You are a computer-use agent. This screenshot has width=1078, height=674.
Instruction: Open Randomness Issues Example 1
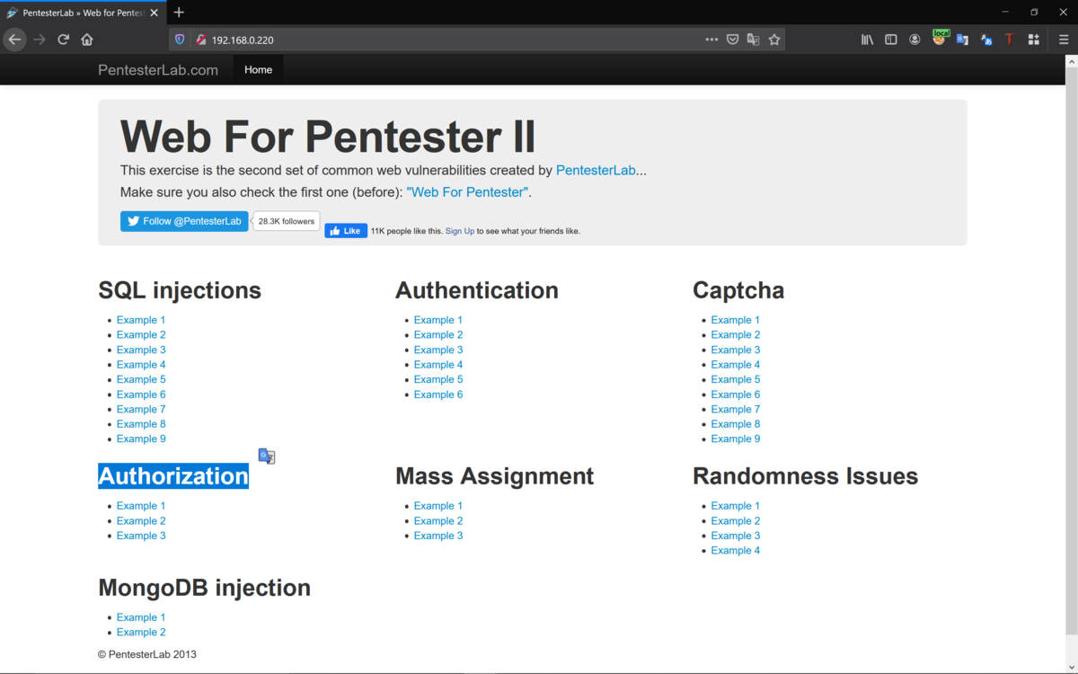736,506
